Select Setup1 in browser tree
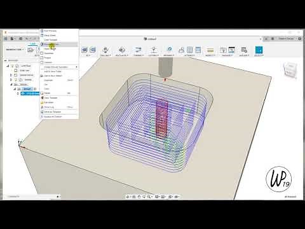Viewport: 305px width, 229px height. click(x=27, y=89)
